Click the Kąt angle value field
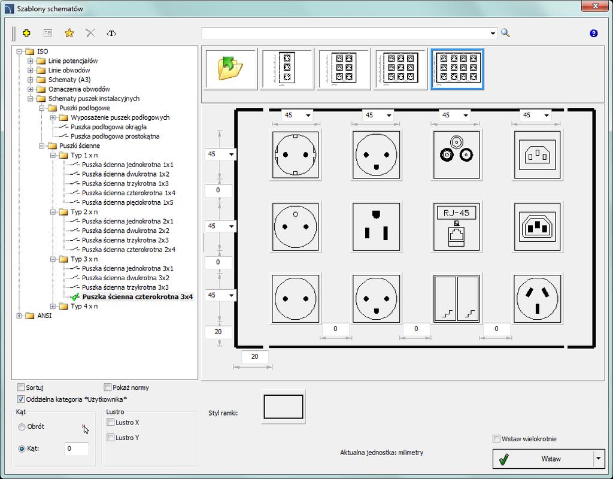 [x=76, y=448]
